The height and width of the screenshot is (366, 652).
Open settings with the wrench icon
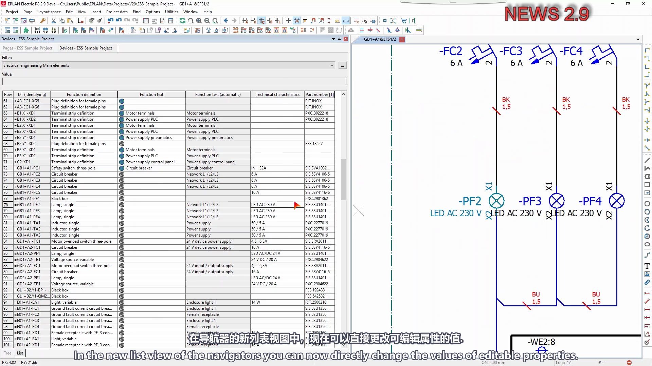pos(43,21)
